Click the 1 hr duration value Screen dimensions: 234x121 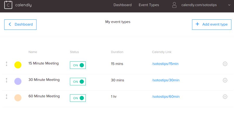click(114, 97)
